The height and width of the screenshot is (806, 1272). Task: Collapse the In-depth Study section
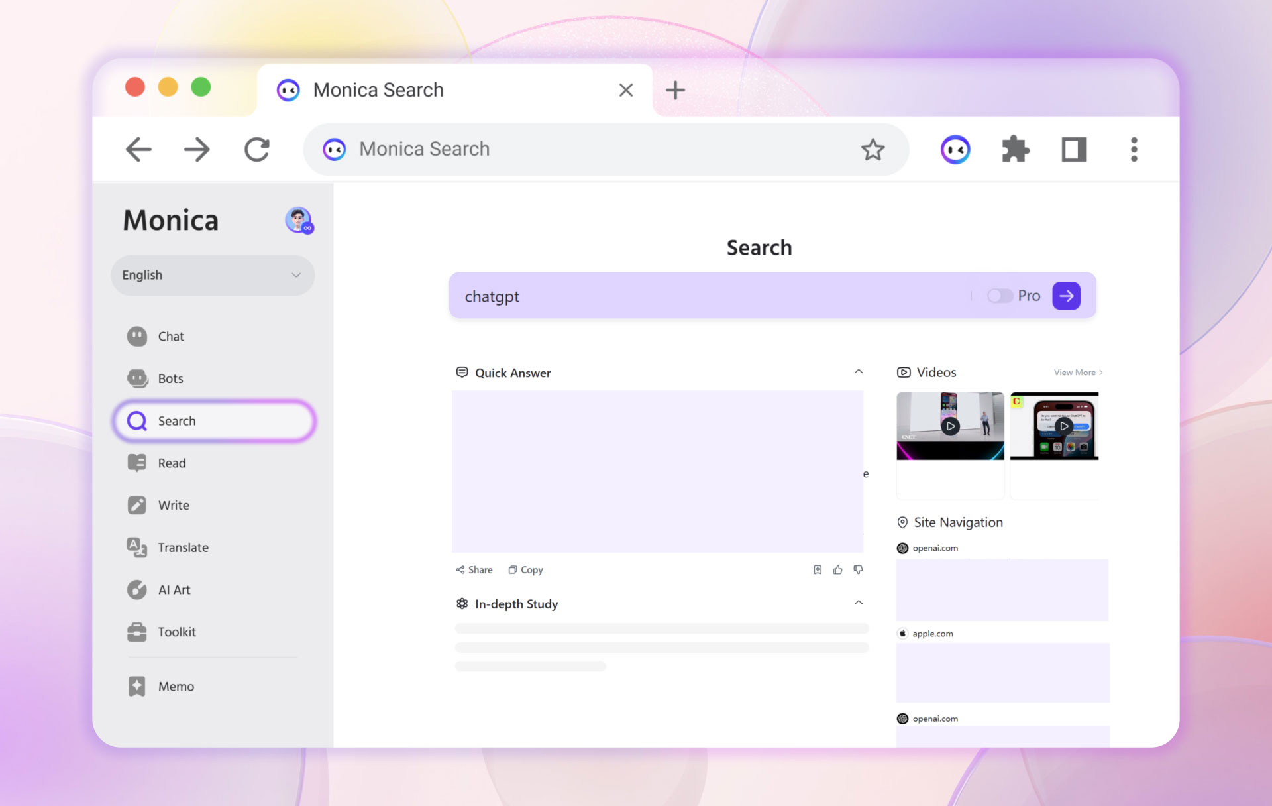click(x=859, y=603)
